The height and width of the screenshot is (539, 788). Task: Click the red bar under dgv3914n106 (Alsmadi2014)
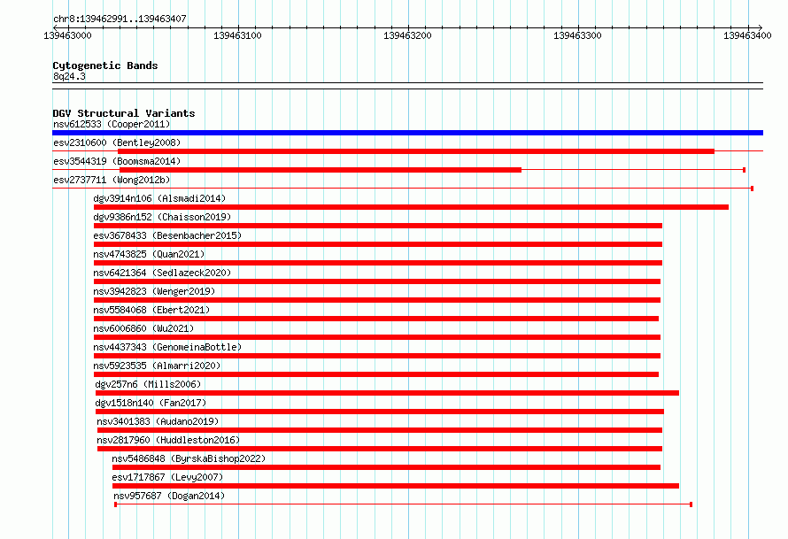click(411, 207)
